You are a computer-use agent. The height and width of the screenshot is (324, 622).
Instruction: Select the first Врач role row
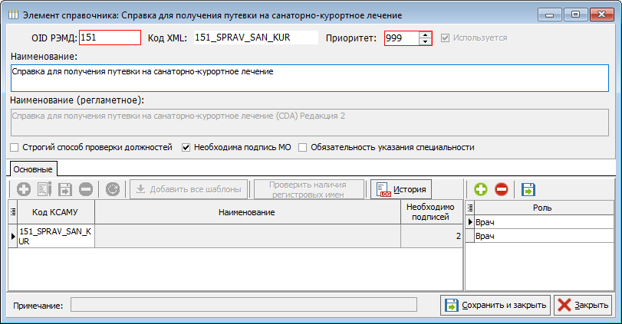(x=543, y=222)
